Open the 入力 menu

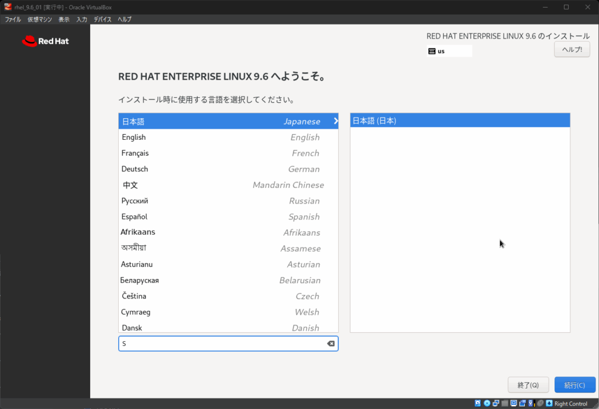tap(82, 19)
